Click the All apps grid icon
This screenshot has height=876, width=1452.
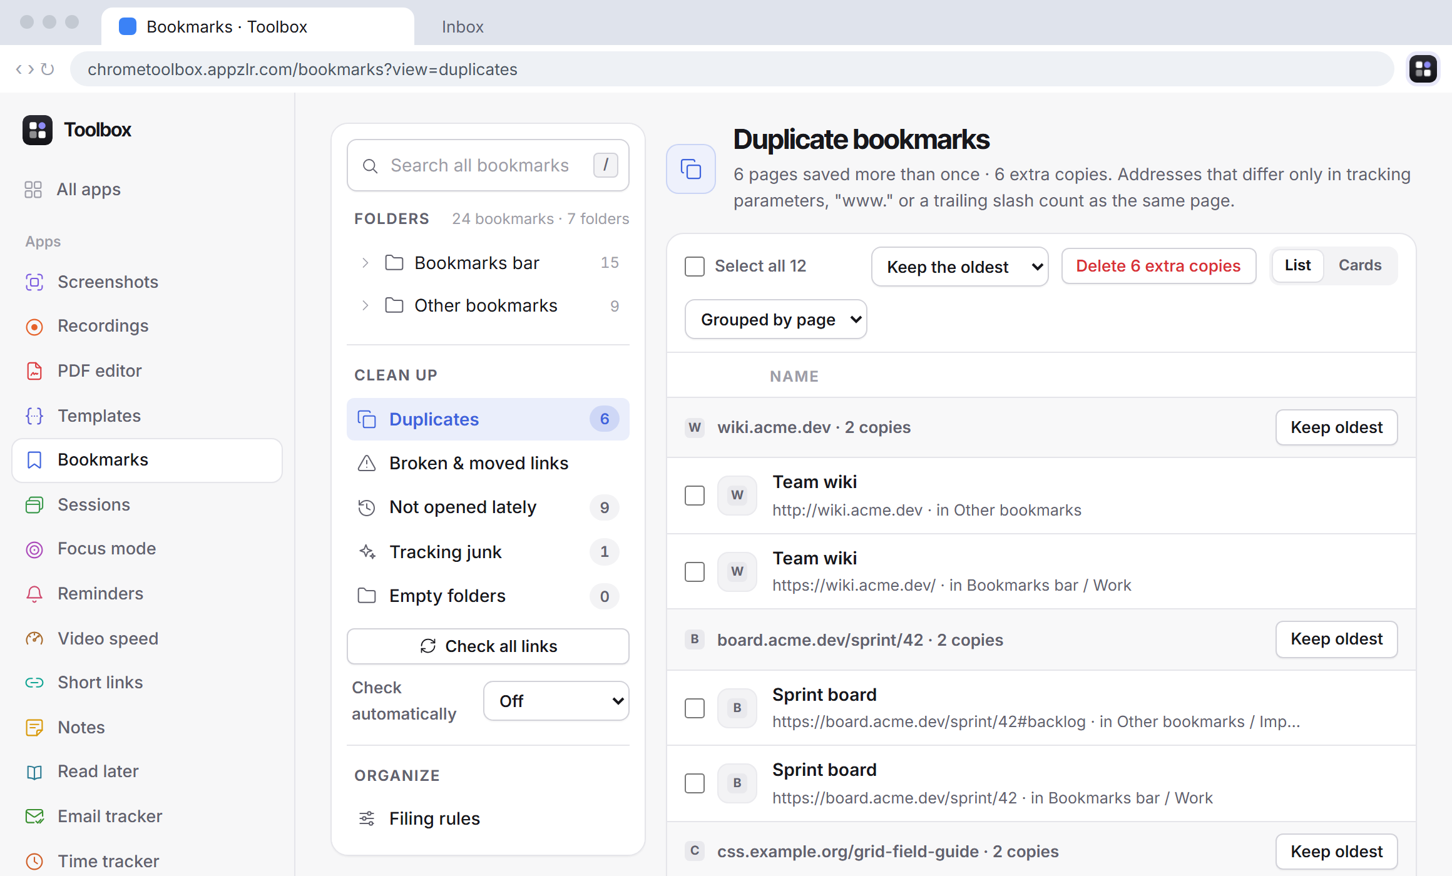[33, 190]
